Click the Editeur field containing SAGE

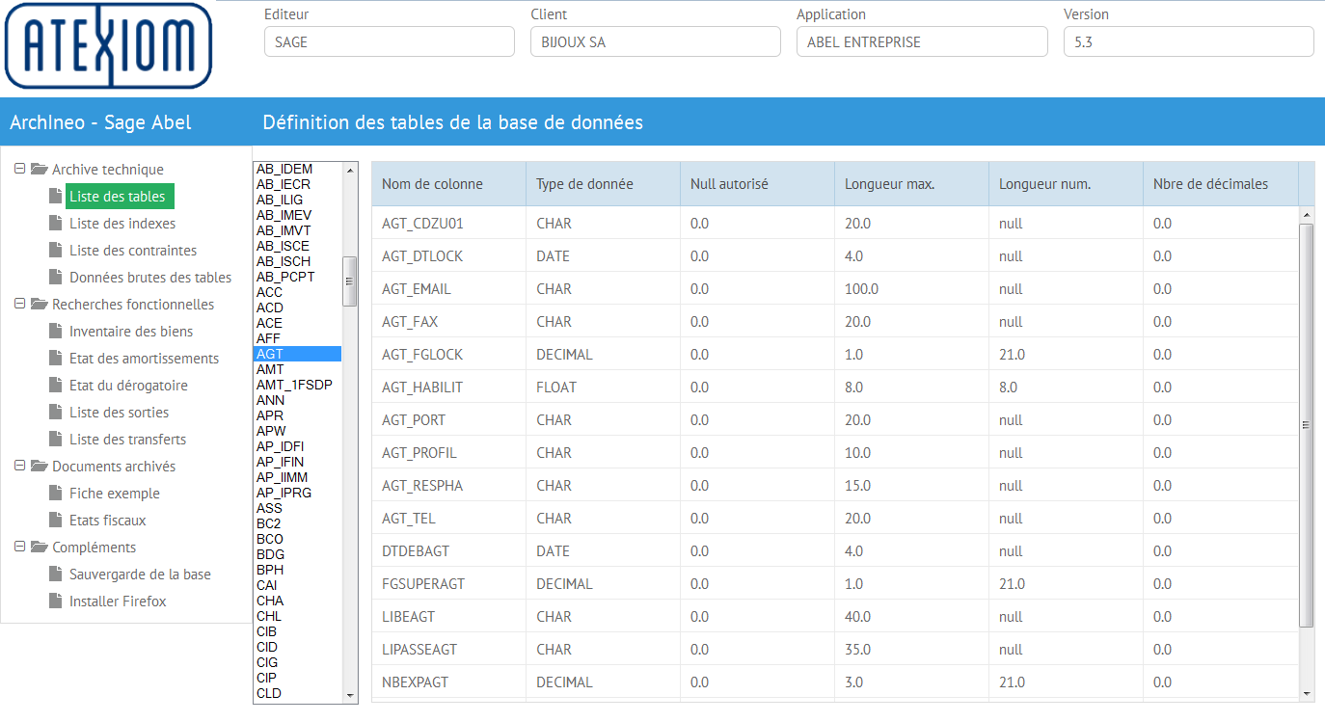point(390,41)
